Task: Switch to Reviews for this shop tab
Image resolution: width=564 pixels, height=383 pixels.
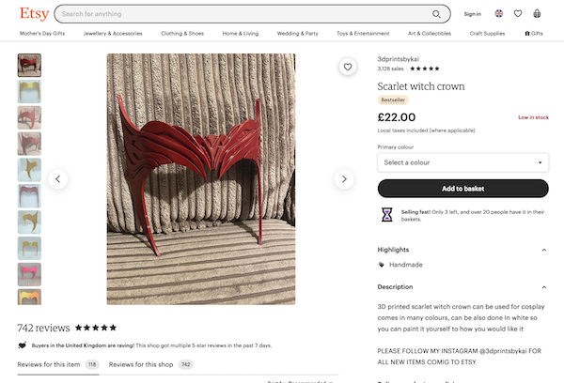Action: (x=150, y=363)
